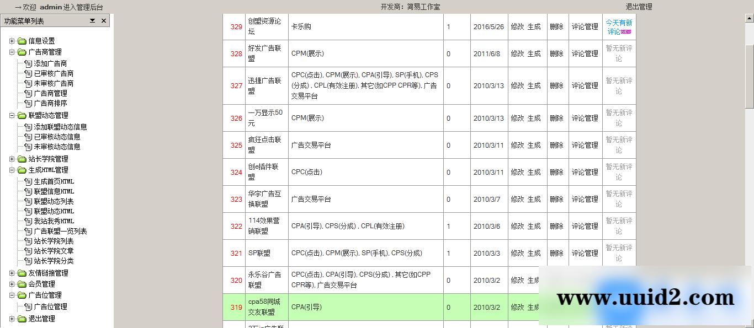Click the page icon next to 添加广告商
This screenshot has height=328, width=754.
28,63
